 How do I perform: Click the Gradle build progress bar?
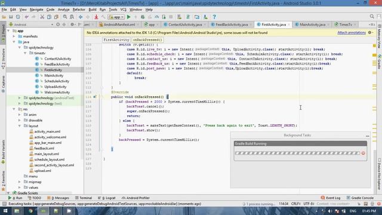pyautogui.click(x=297, y=153)
